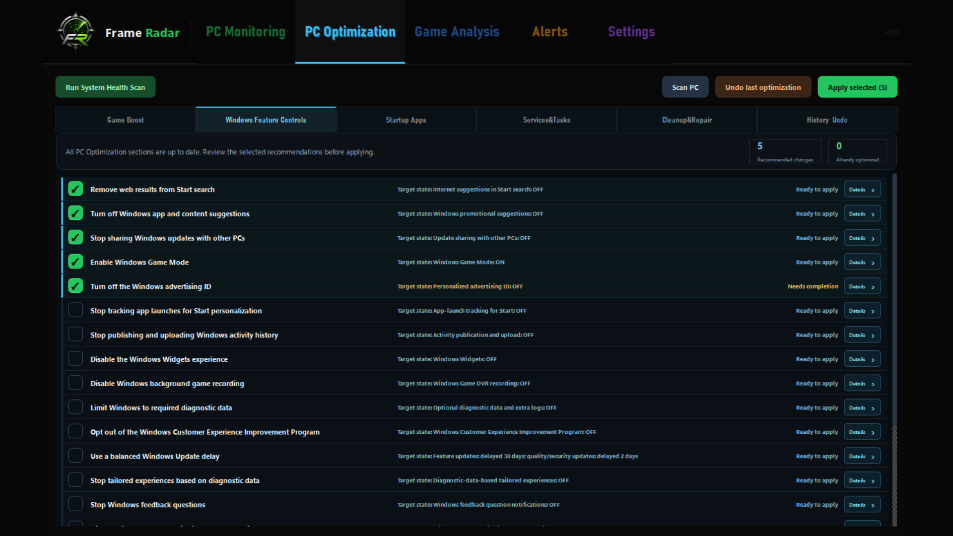Click the Already optimized counter box
Screen dimensions: 953x536
[x=857, y=151]
